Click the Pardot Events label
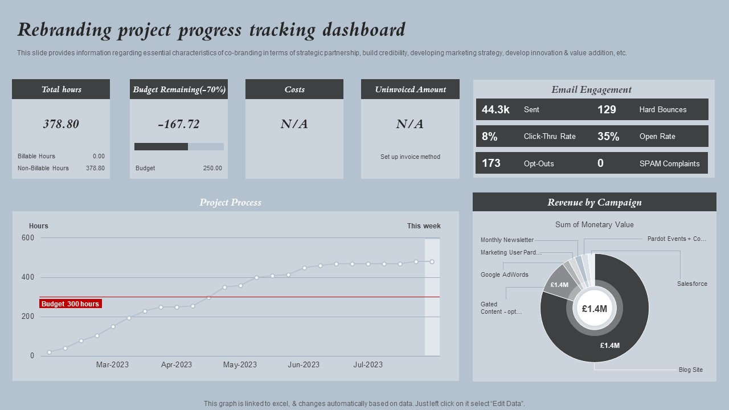 coord(677,239)
